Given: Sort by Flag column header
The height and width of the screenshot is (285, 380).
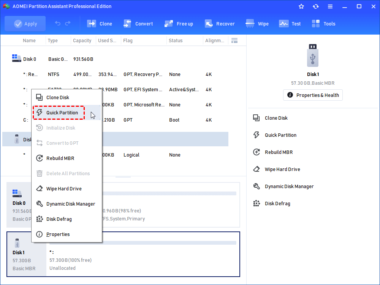Looking at the screenshot, I should (128, 41).
